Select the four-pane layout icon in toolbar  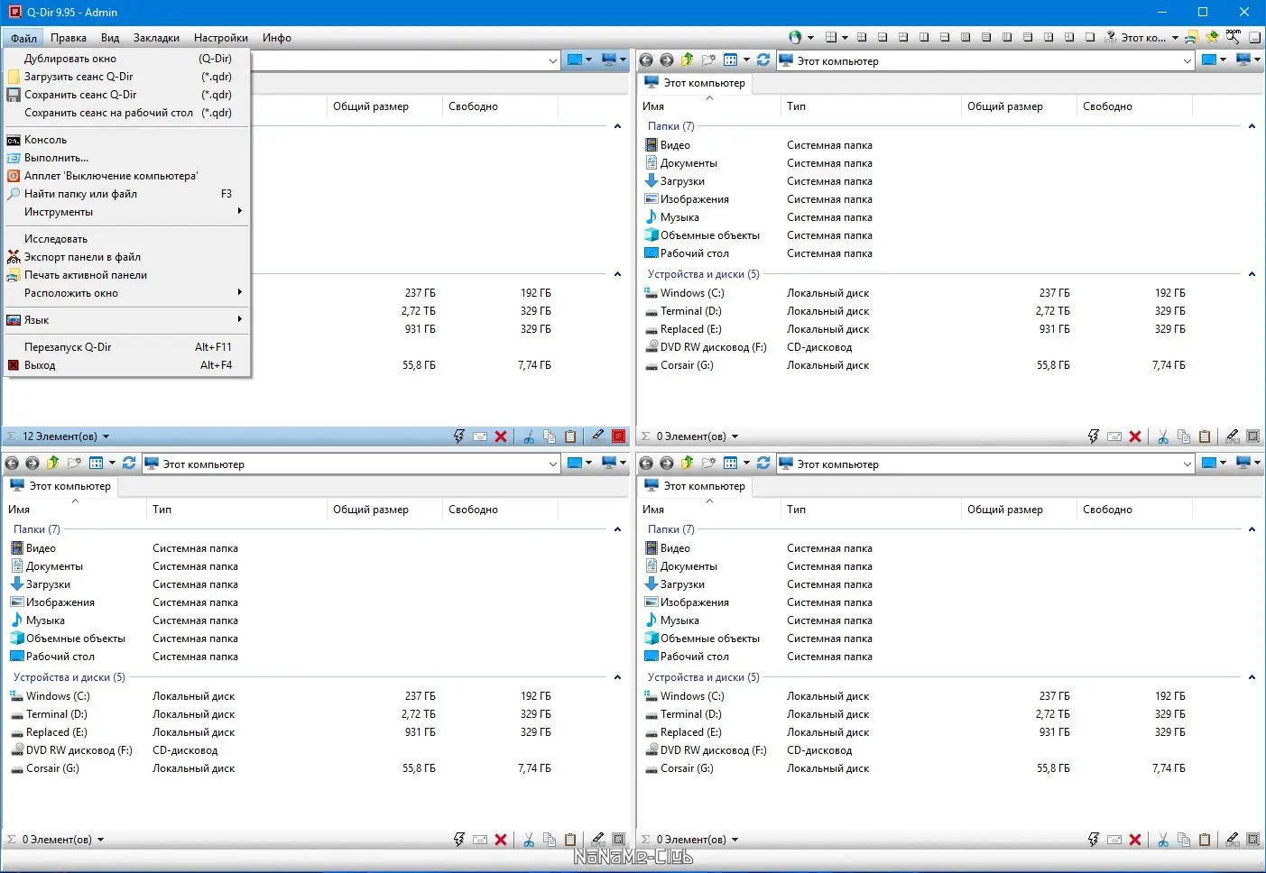862,38
